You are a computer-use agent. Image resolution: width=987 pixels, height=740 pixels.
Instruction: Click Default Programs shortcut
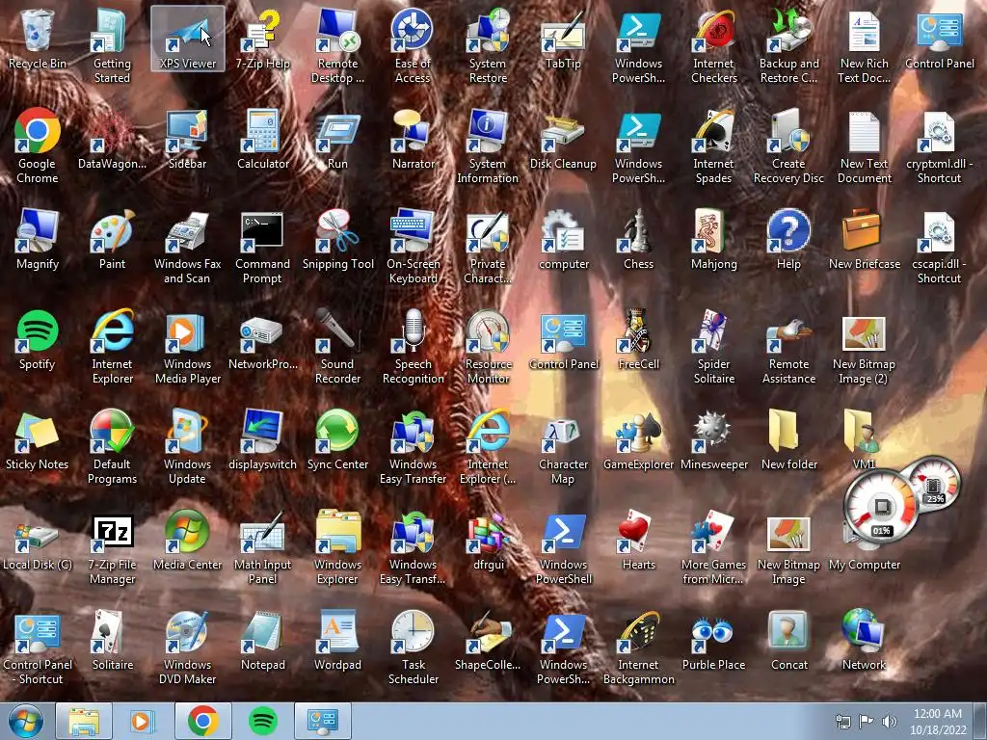point(112,447)
